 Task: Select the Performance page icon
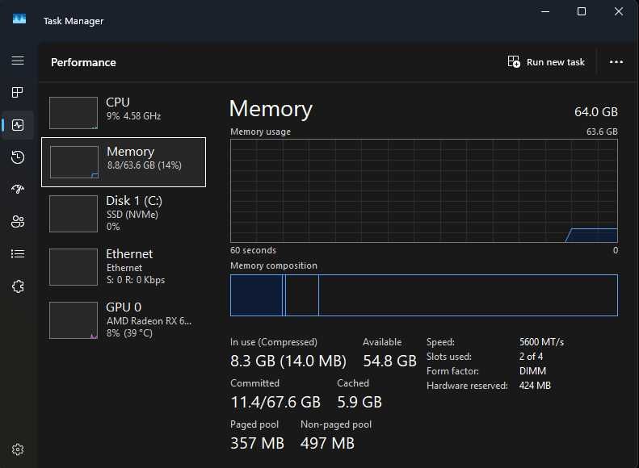[18, 125]
